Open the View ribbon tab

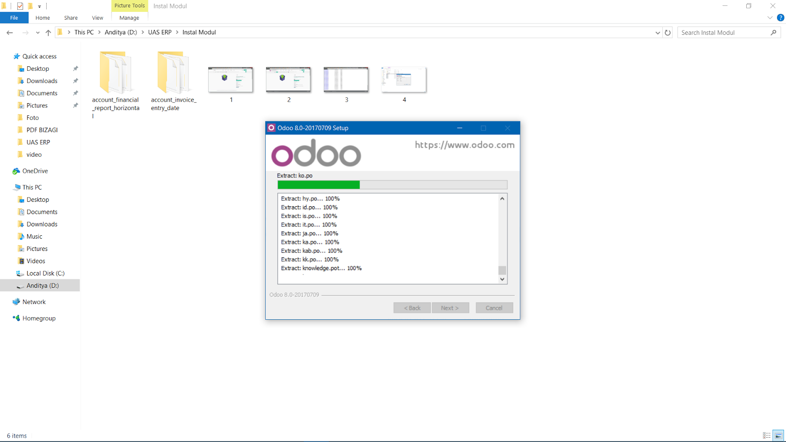point(98,18)
